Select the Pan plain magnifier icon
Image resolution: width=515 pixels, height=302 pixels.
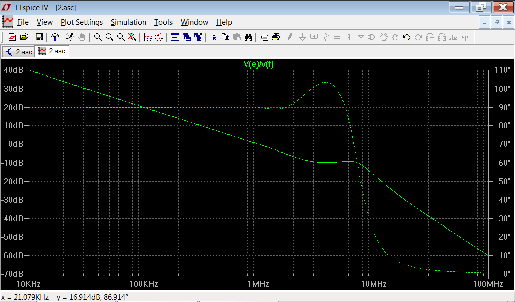point(109,37)
